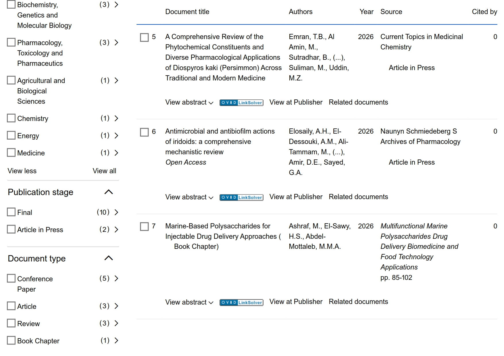Open Related documents for document 6

(358, 197)
